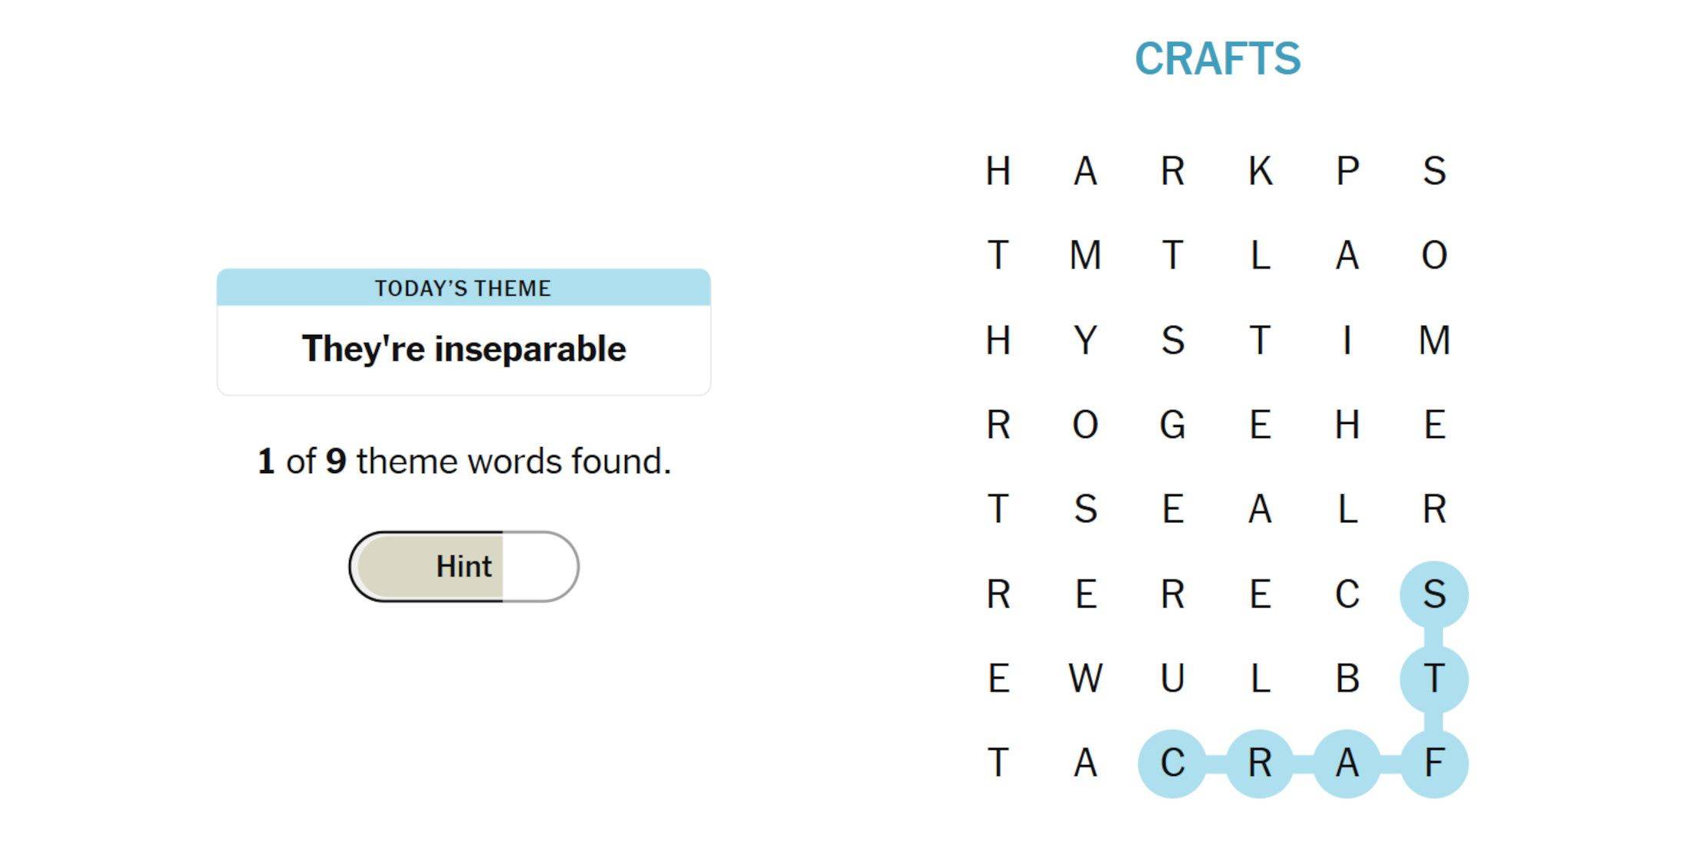The width and height of the screenshot is (1691, 845).
Task: Click the "They're inseparable" theme text
Action: [x=463, y=349]
